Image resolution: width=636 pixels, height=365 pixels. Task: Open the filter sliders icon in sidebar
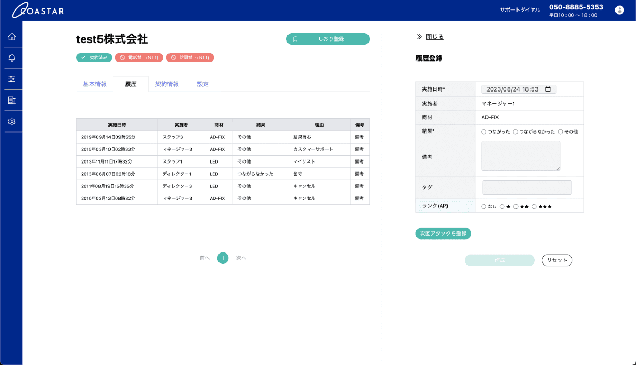click(12, 79)
